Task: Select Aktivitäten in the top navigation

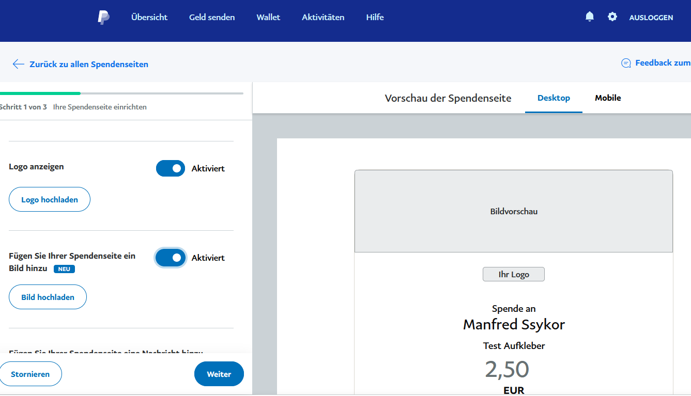Action: pos(323,18)
